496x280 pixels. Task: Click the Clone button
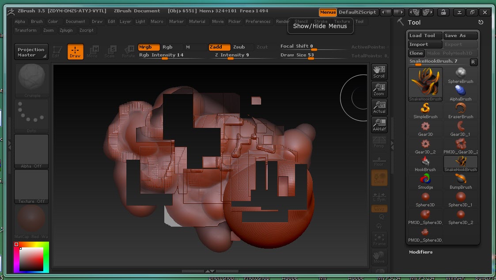[x=416, y=53]
